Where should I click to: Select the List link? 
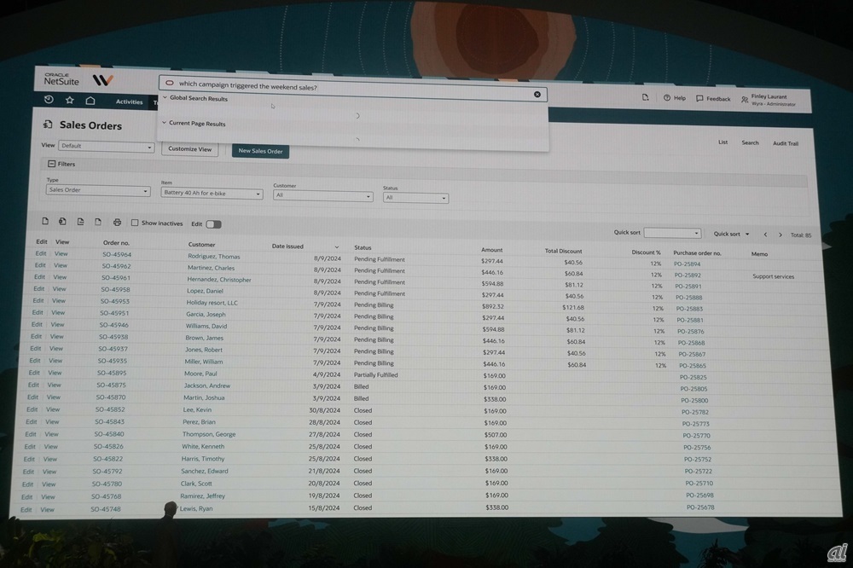(723, 142)
